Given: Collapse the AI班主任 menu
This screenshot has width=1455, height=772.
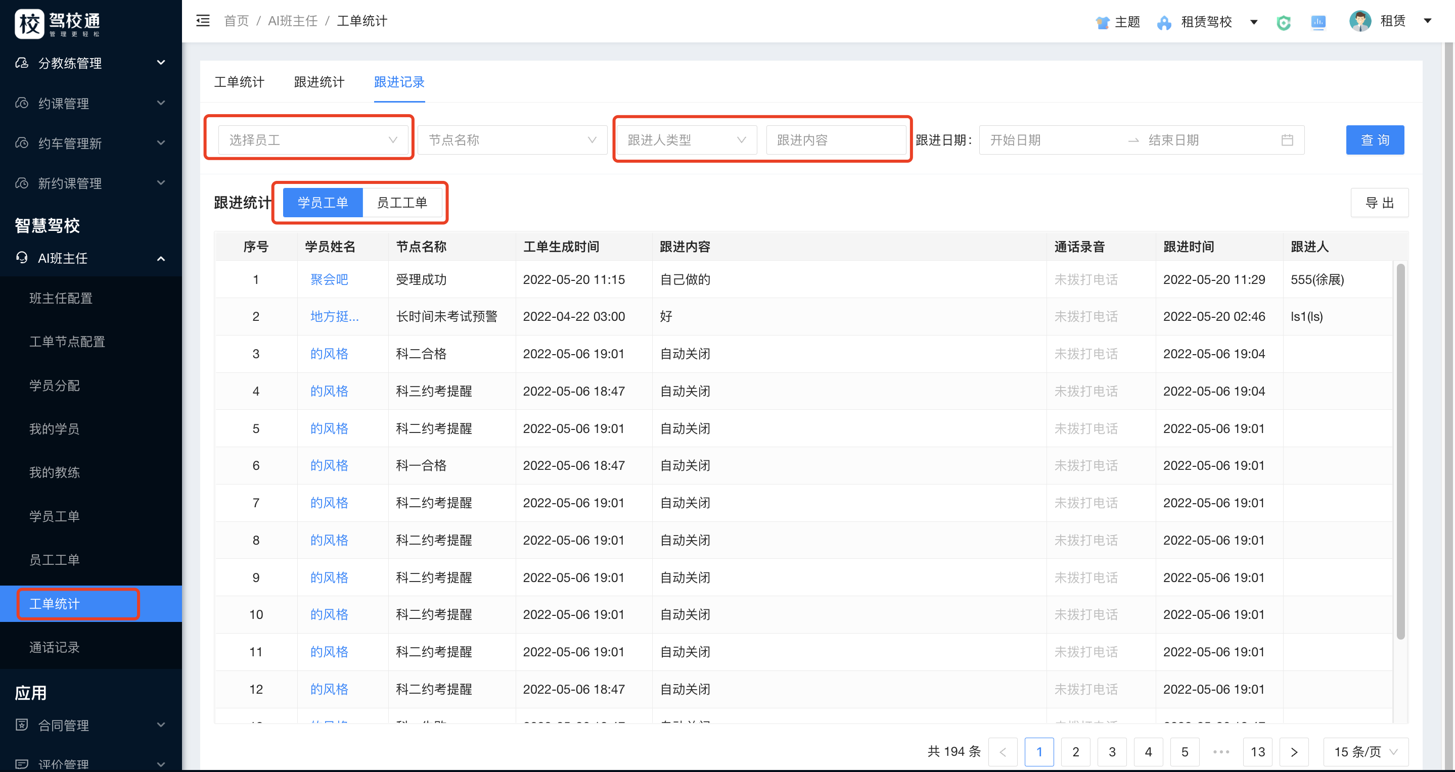Looking at the screenshot, I should point(161,259).
